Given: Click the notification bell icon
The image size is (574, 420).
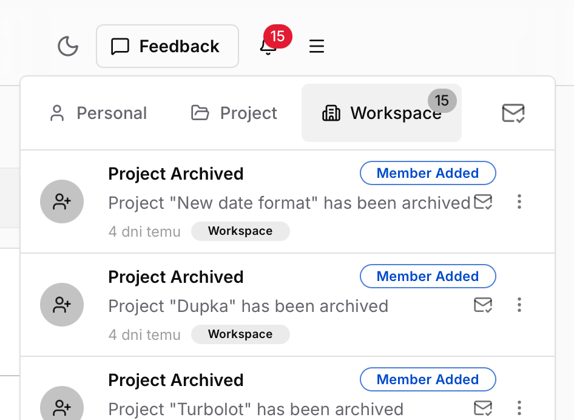Looking at the screenshot, I should 268,46.
